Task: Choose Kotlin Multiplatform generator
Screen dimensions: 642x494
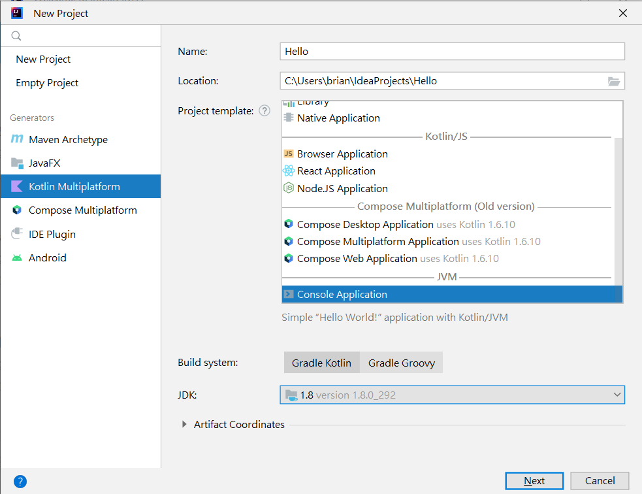Action: [81, 186]
